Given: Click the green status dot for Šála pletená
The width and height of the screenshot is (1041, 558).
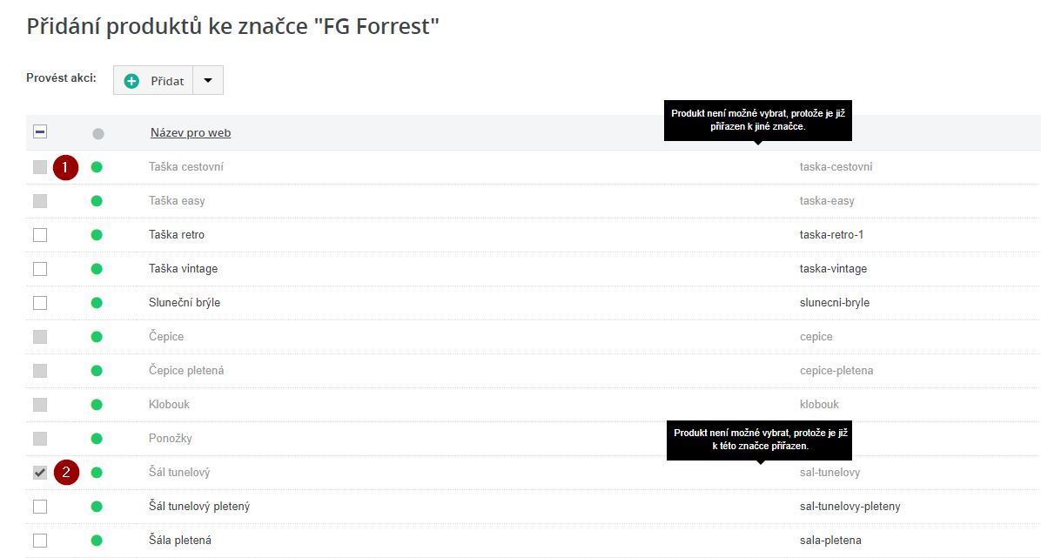Looking at the screenshot, I should [97, 541].
